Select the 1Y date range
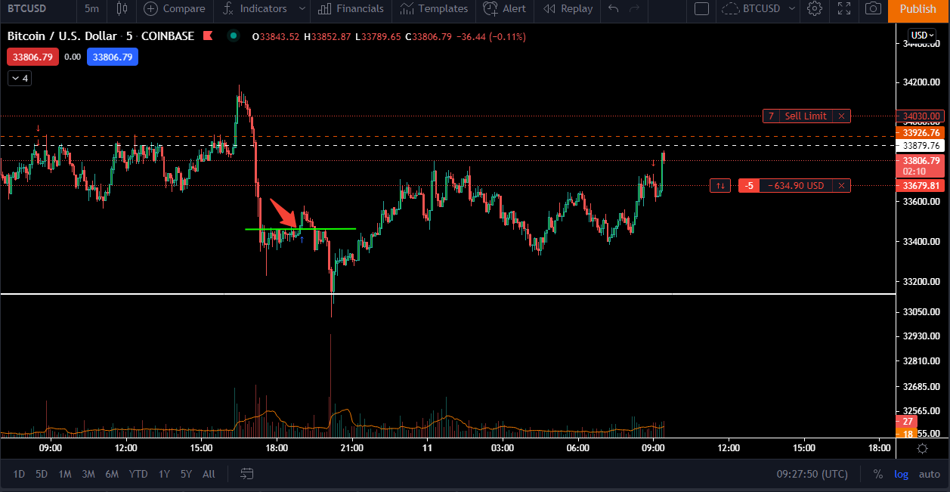This screenshot has height=492, width=950. [x=164, y=474]
